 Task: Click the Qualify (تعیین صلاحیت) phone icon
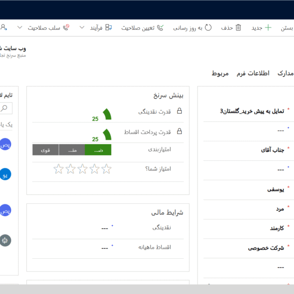[159, 28]
